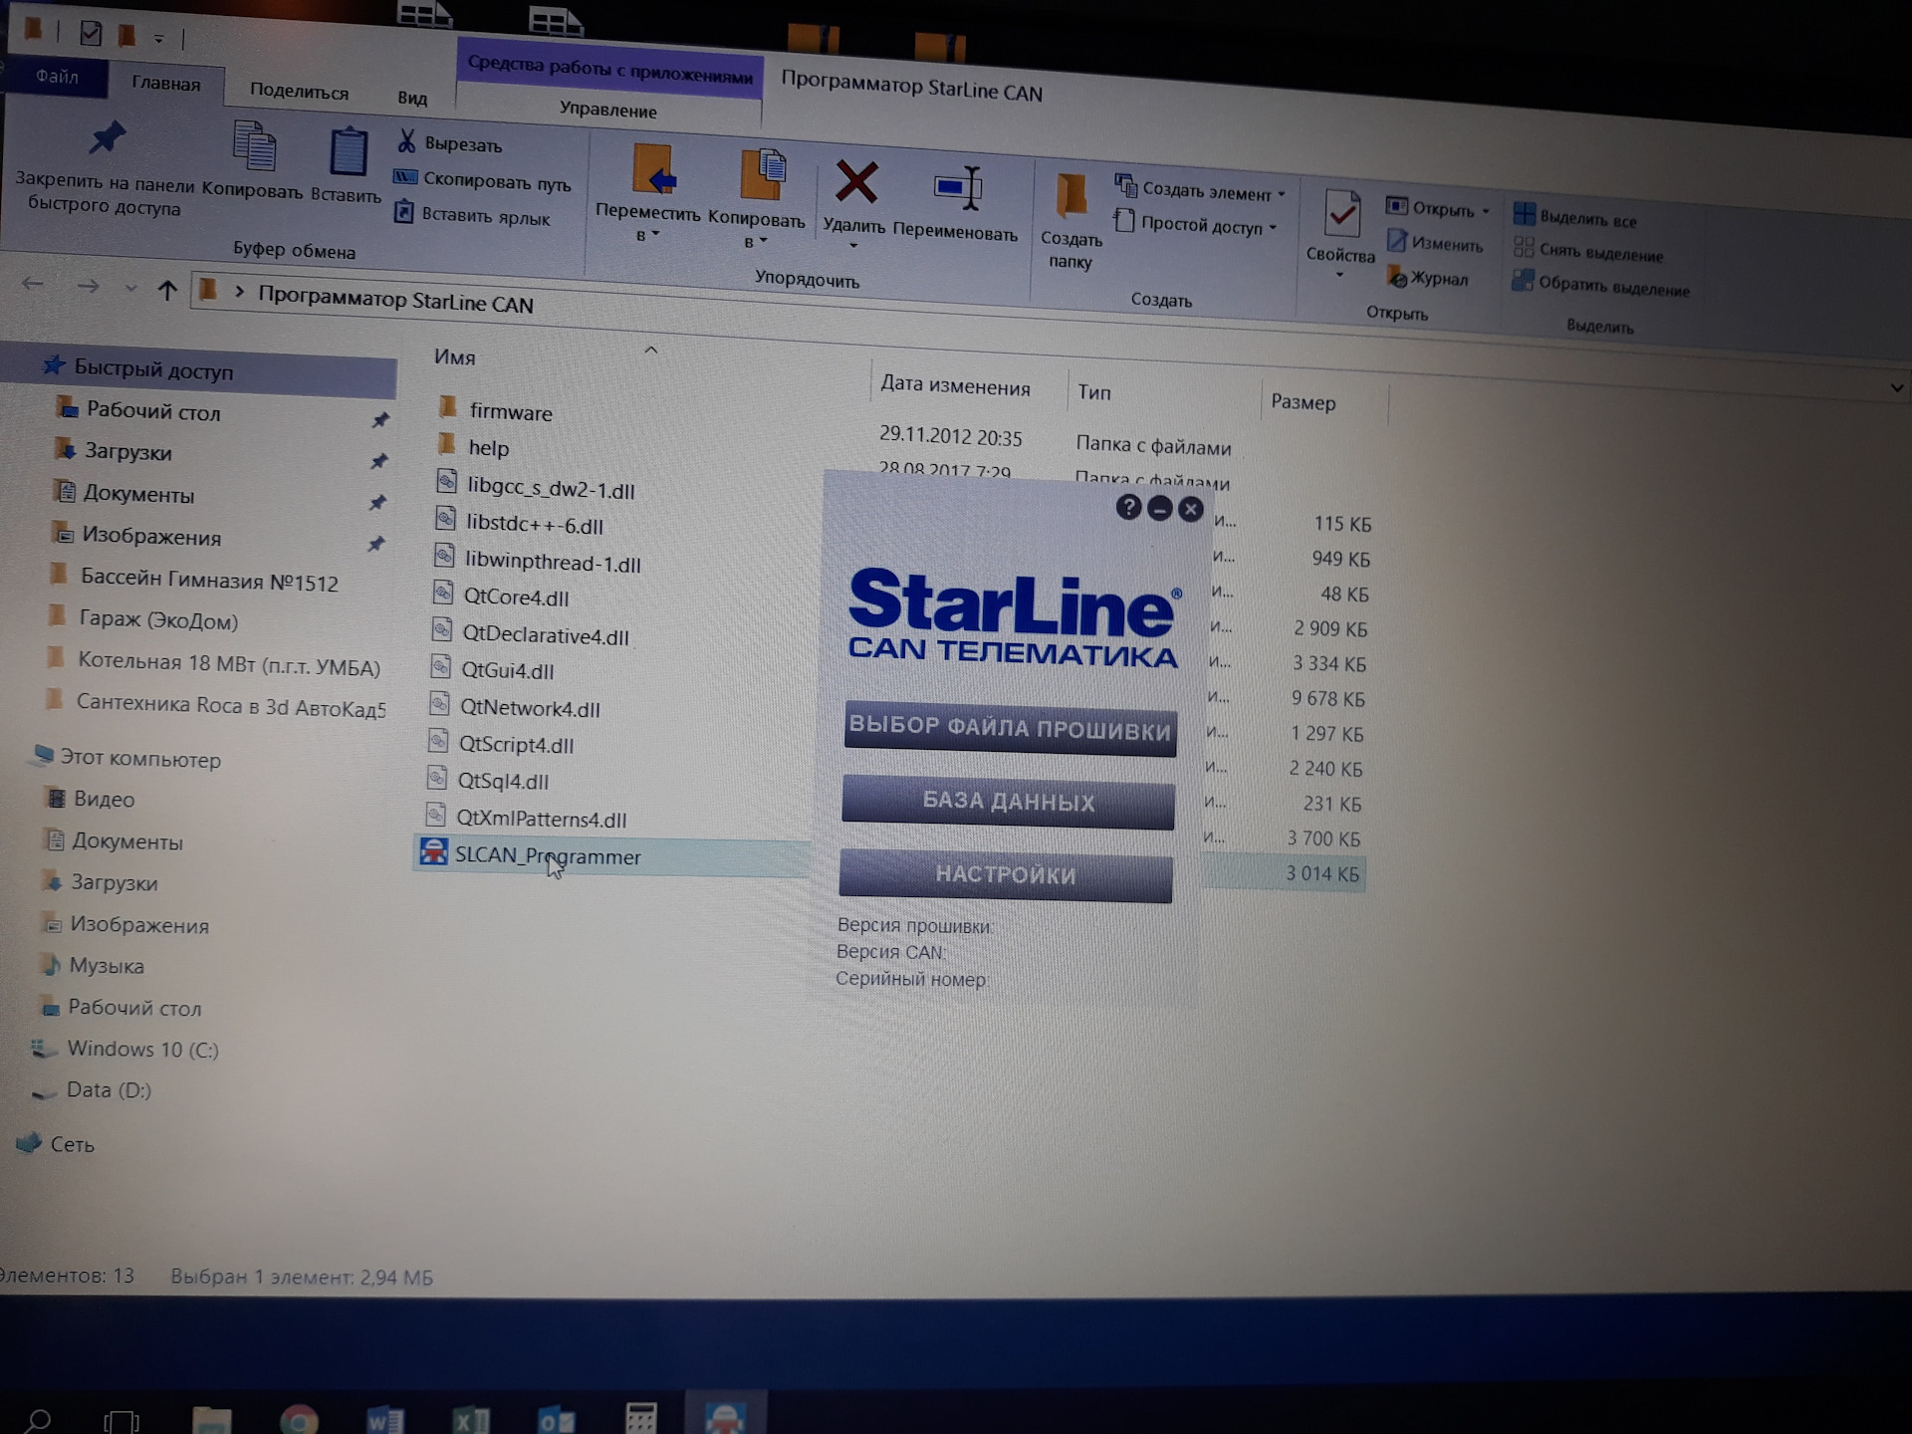The image size is (1912, 1434).
Task: Click the Delete red X icon
Action: point(855,182)
